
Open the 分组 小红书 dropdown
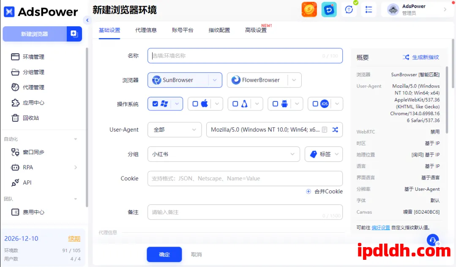(x=224, y=154)
